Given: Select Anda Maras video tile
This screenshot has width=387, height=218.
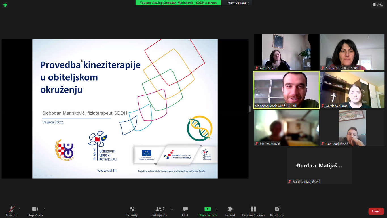Looking at the screenshot, I should pos(286,52).
